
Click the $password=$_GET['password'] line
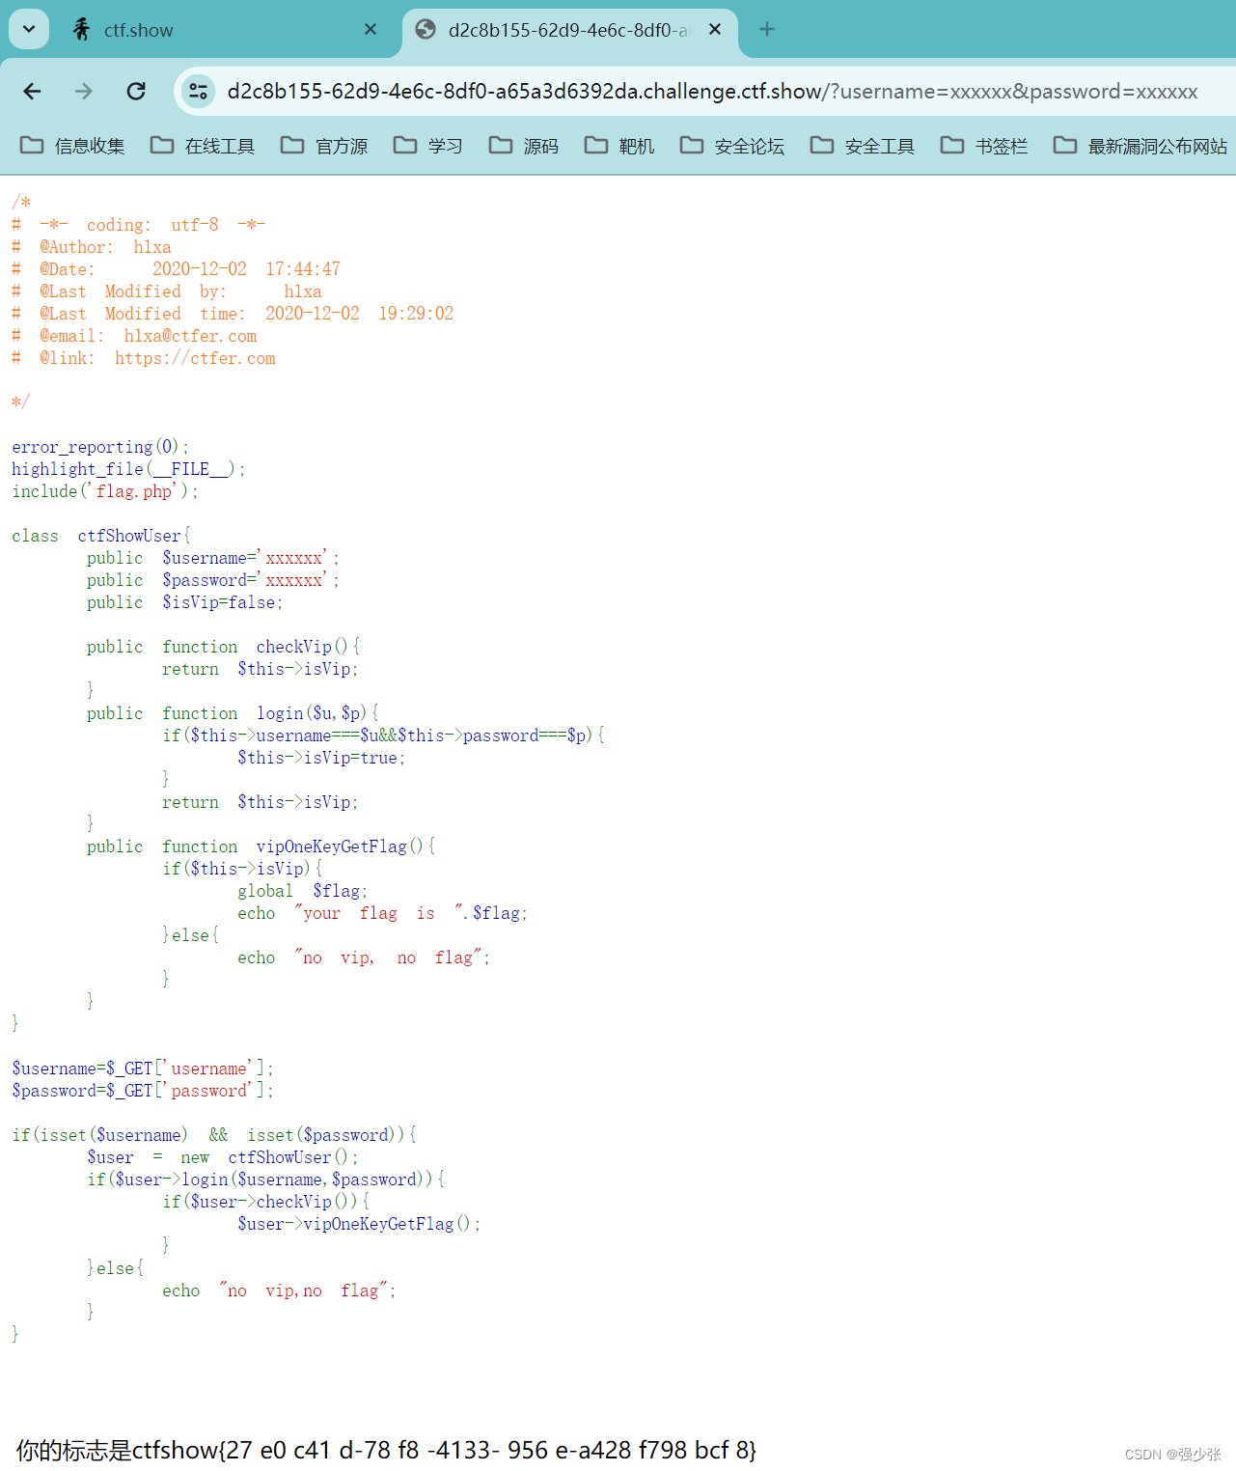[143, 1091]
